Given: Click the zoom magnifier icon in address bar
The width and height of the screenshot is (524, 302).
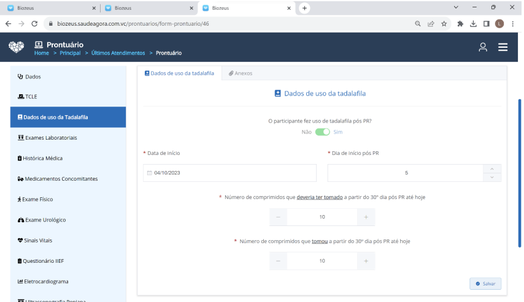Looking at the screenshot, I should click(418, 24).
